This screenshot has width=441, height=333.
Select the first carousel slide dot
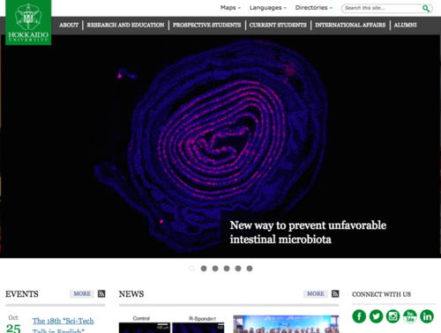192,269
